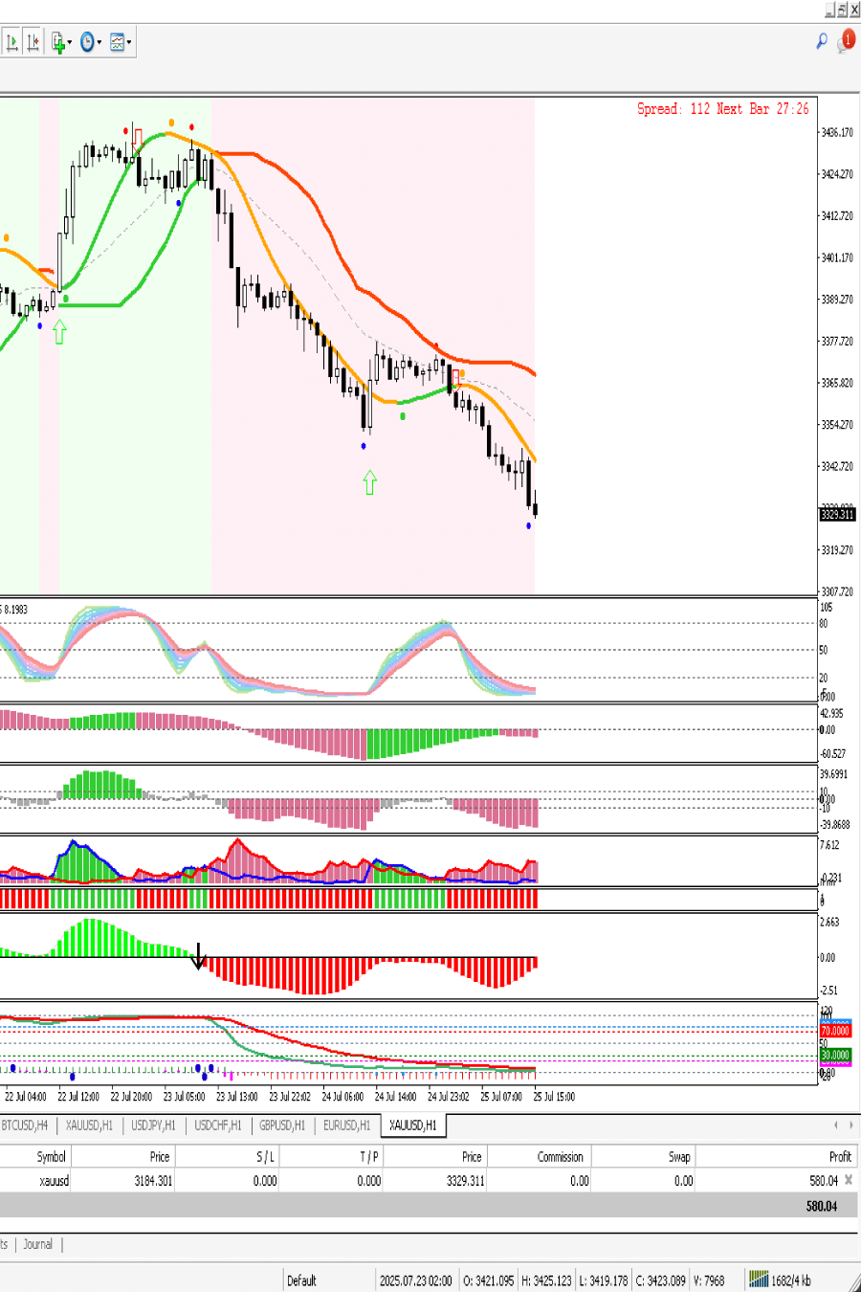Expand the Templates dropdown arrow
This screenshot has height=1292, width=861.
click(129, 43)
